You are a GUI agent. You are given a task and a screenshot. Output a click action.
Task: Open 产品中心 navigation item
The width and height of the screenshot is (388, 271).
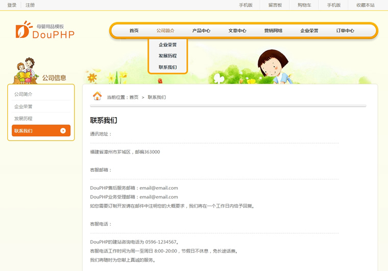click(201, 31)
